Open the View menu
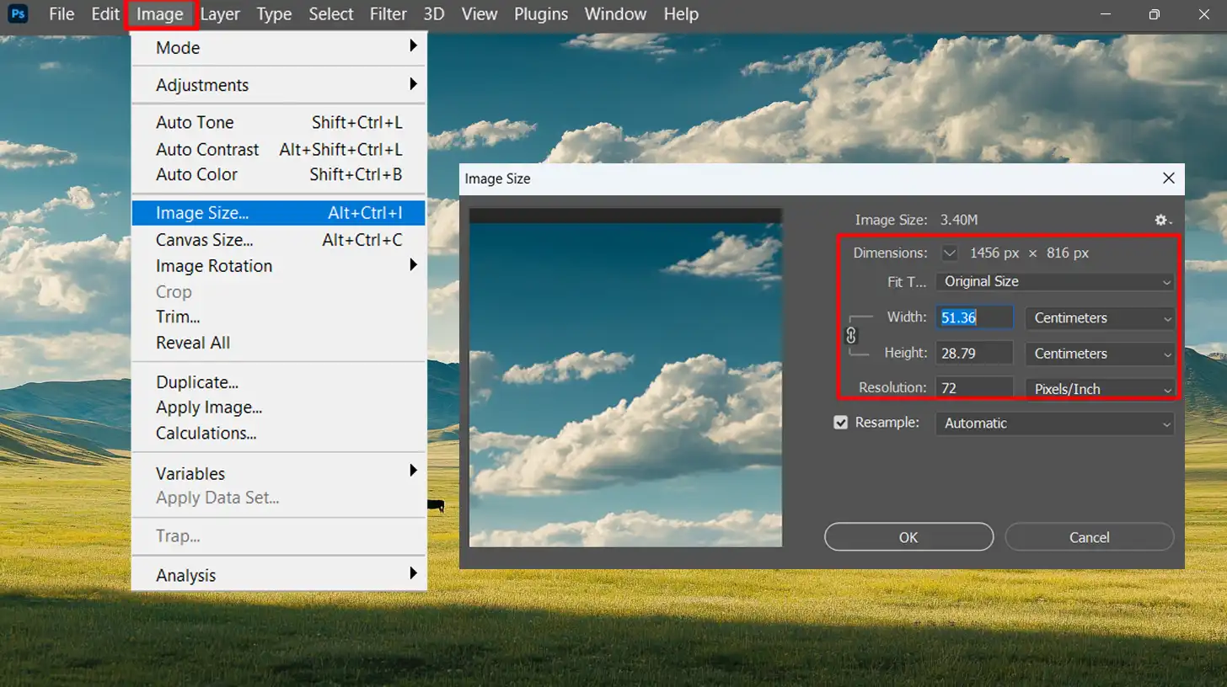The height and width of the screenshot is (687, 1227). point(480,14)
